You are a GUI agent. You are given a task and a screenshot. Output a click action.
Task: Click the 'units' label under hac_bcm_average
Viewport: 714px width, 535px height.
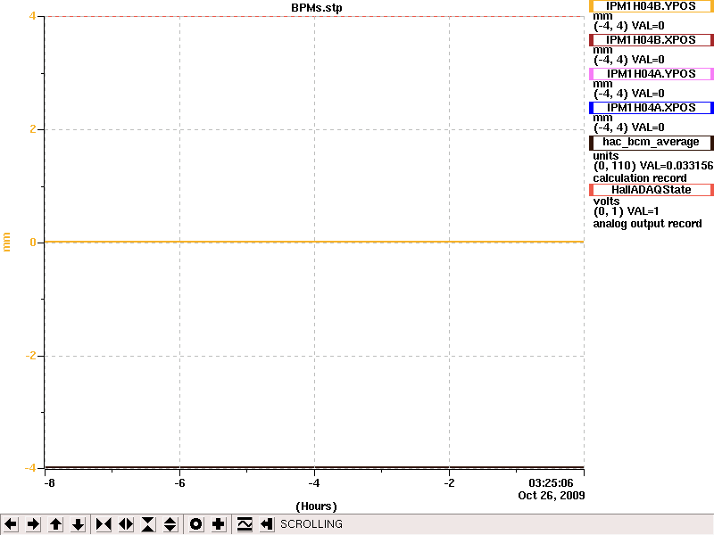point(606,155)
